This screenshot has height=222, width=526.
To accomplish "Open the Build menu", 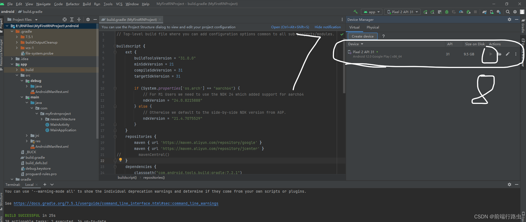I will (87, 4).
